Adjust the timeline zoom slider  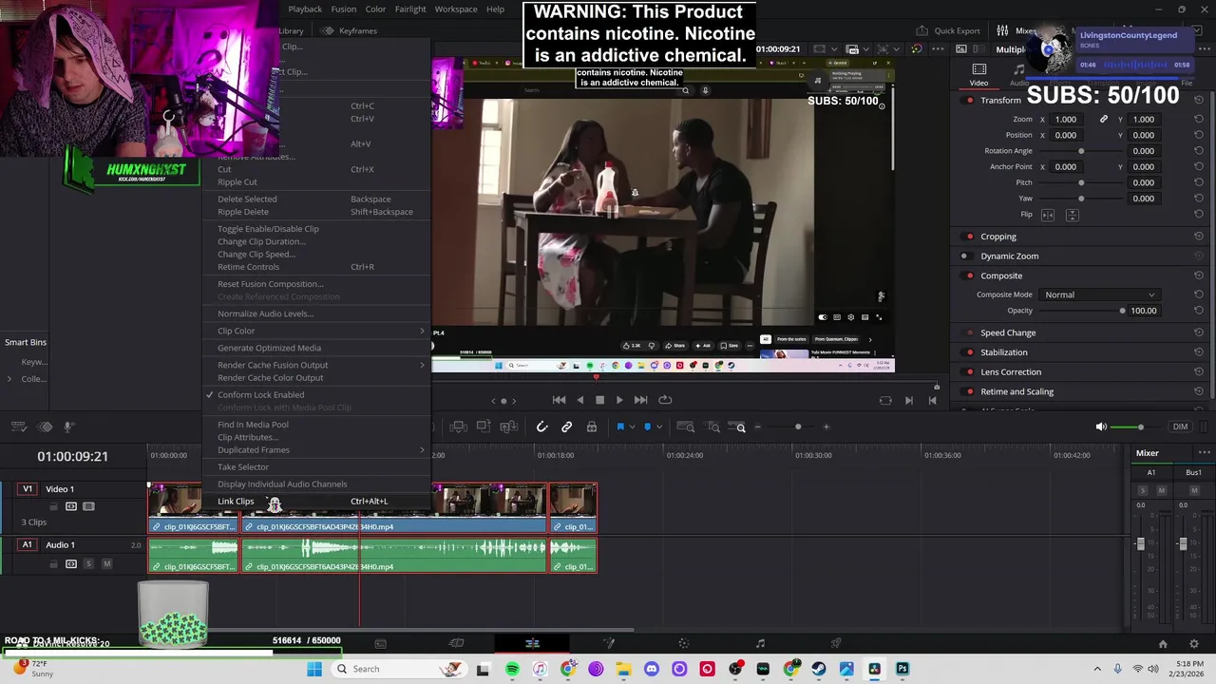tap(797, 427)
